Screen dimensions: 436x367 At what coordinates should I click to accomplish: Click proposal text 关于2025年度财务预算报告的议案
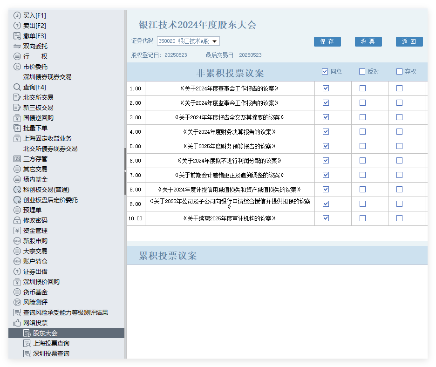coord(229,146)
